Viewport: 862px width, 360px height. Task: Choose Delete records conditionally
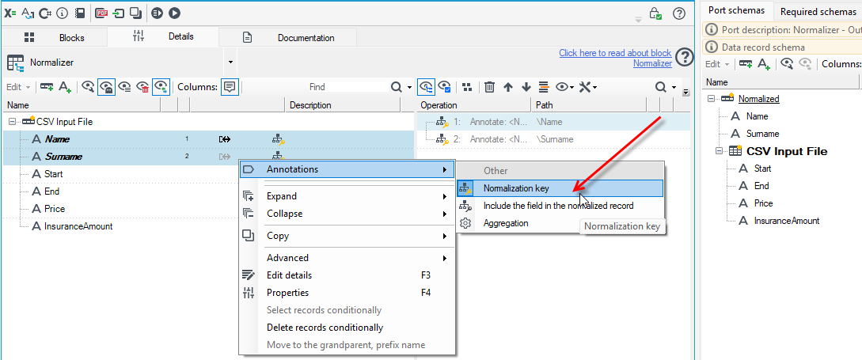click(347, 328)
